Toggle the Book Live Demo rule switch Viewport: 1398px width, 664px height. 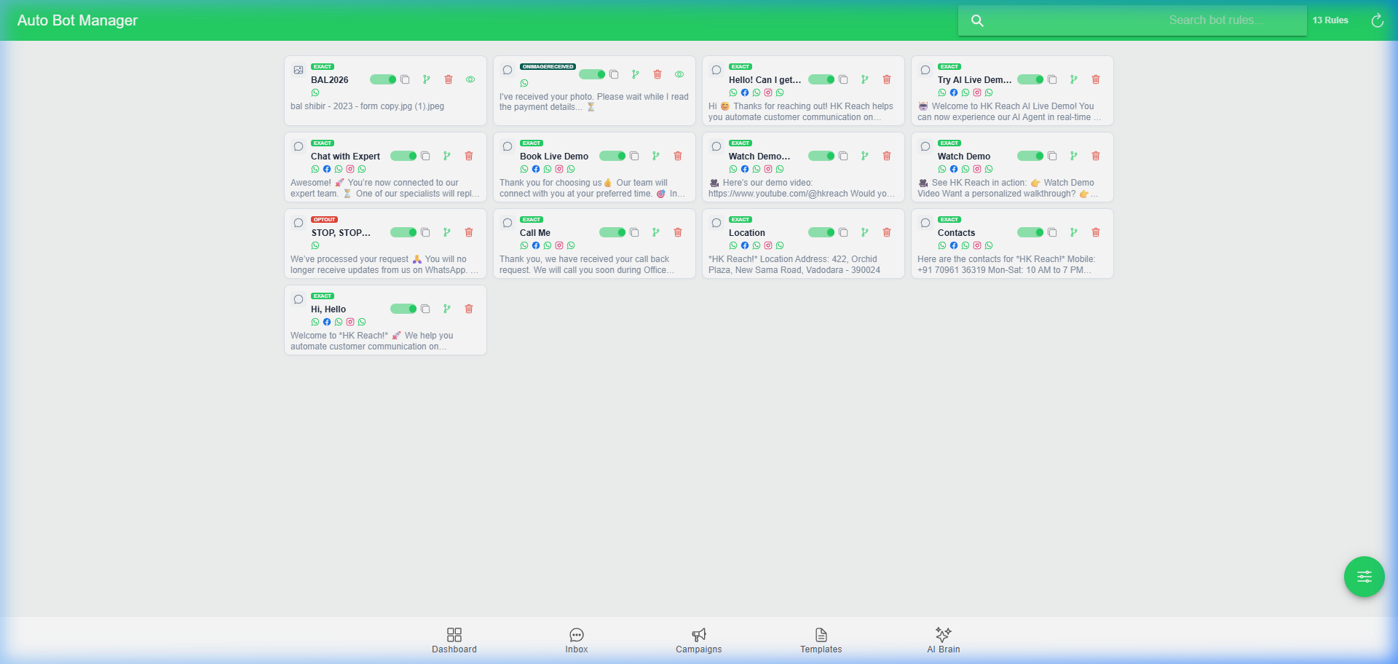(612, 156)
